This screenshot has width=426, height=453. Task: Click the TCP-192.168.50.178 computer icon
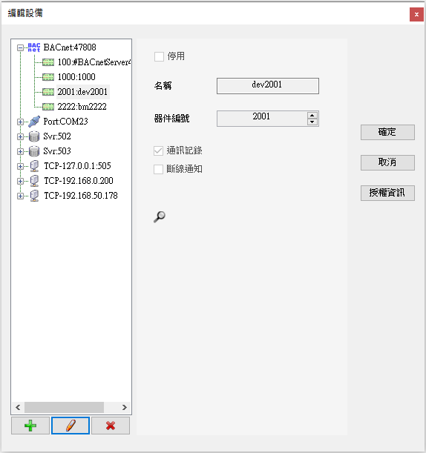click(x=34, y=196)
